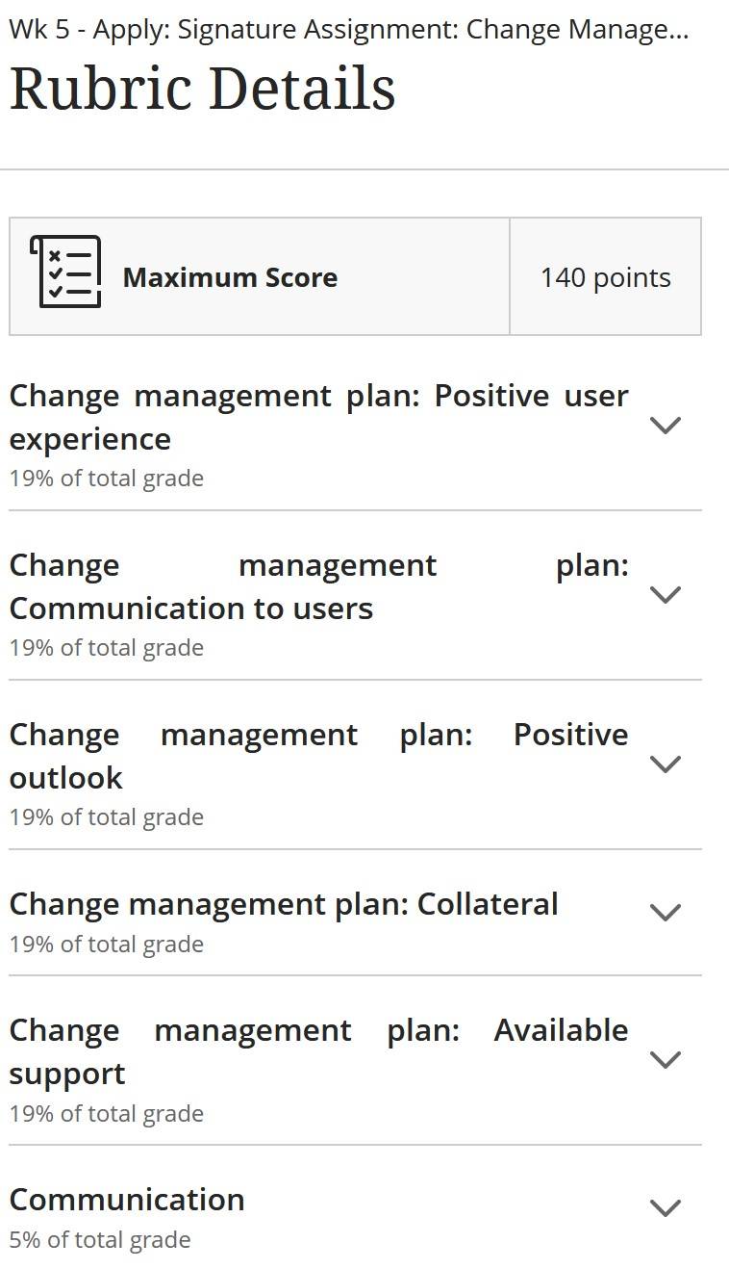The height and width of the screenshot is (1269, 729).
Task: Select Change management plan: Collateral heading
Action: point(284,904)
